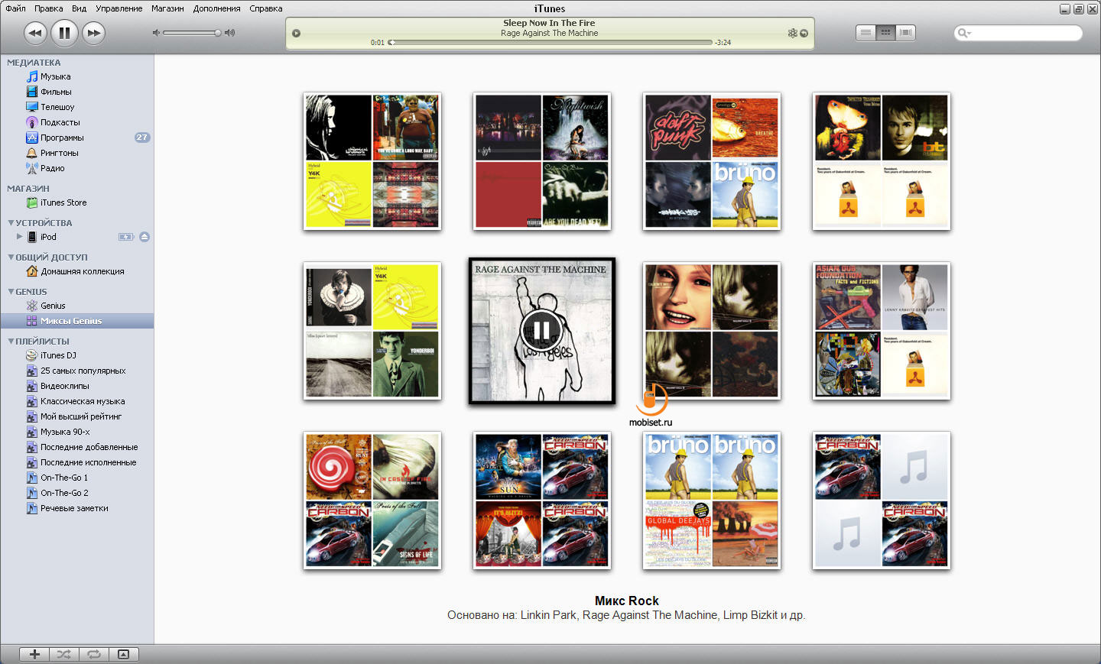
Task: Click play icon at display's left edge
Action: tap(296, 33)
